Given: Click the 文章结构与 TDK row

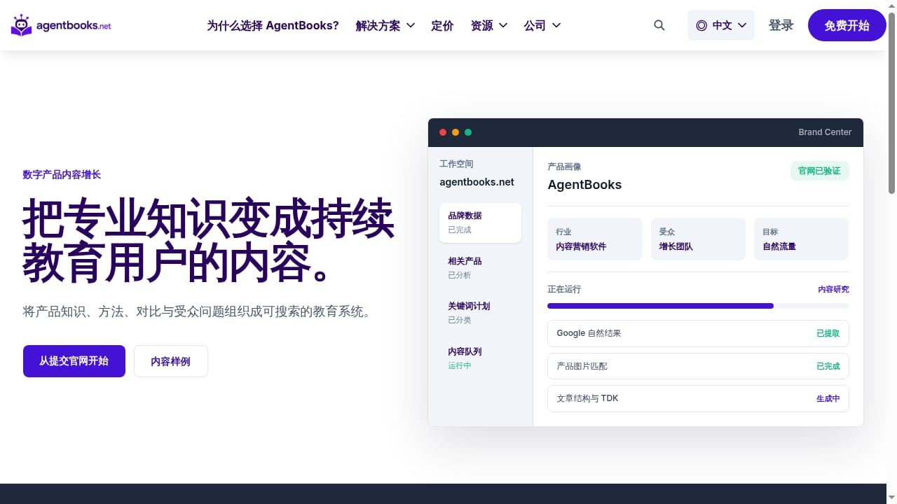Looking at the screenshot, I should pos(698,398).
